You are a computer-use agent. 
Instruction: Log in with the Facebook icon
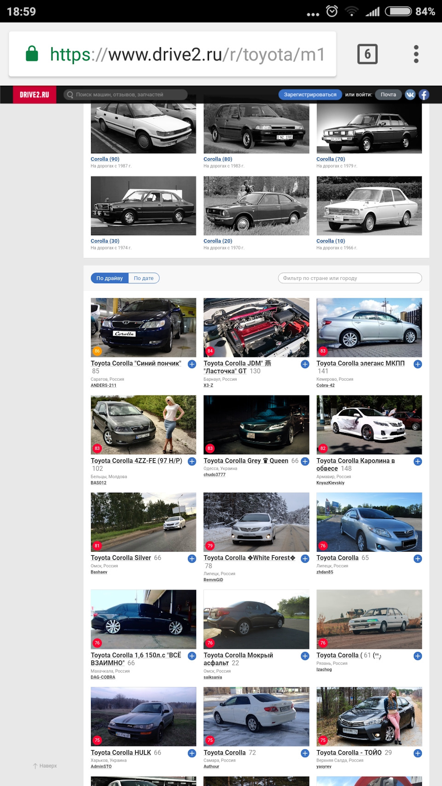tap(424, 94)
